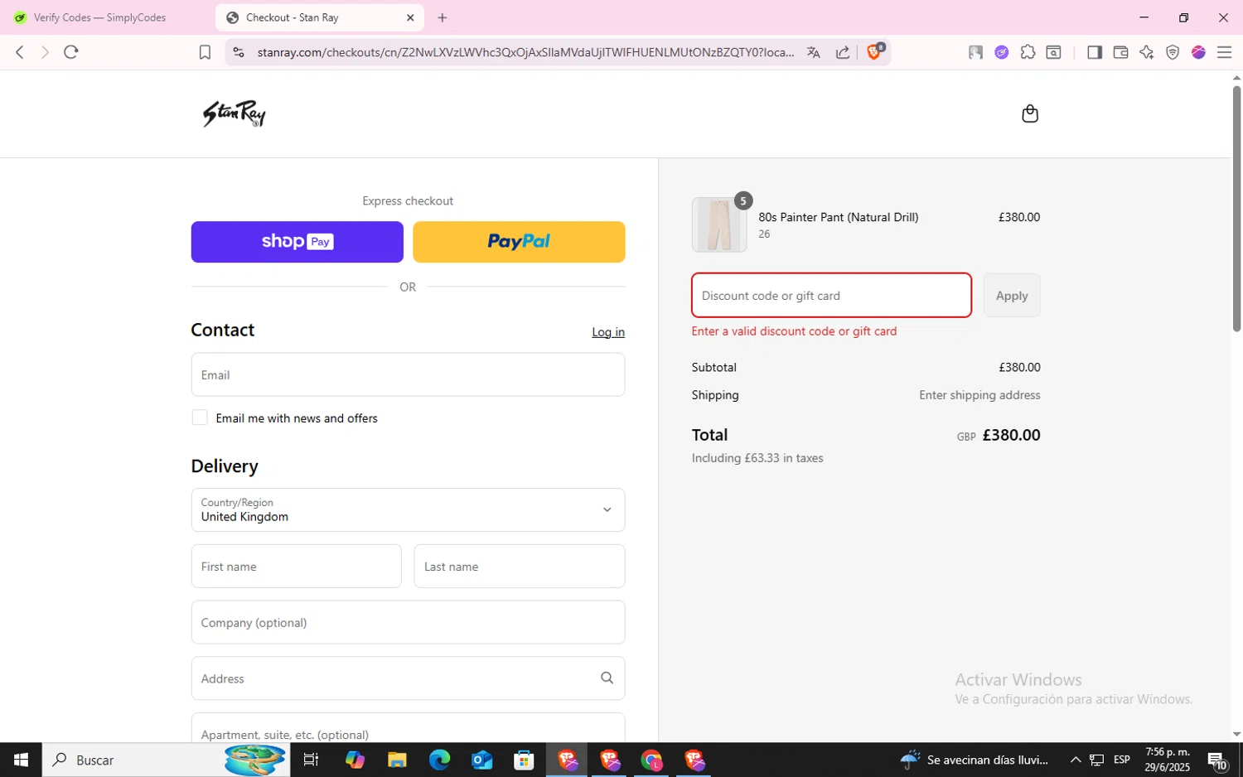Click the Company (optional) field
The width and height of the screenshot is (1243, 777).
point(408,622)
